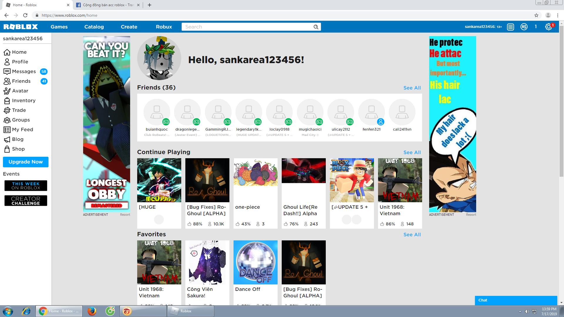Switch to the Roblox app in the taskbar
564x317 pixels.
191,311
